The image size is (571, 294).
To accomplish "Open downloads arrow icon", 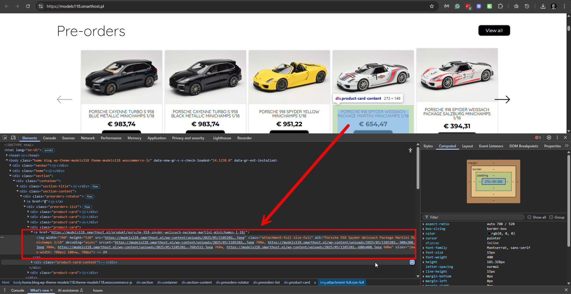I will tap(543, 6).
